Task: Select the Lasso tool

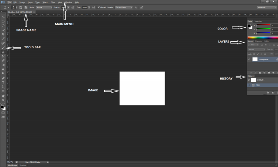Action: tap(3, 26)
